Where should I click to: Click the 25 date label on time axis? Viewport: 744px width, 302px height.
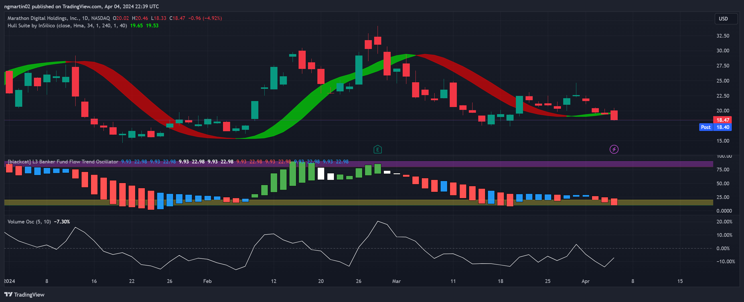[548, 281]
